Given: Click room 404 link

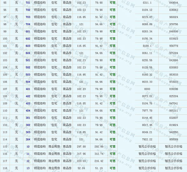Looking at the screenshot, I should tap(28, 111).
